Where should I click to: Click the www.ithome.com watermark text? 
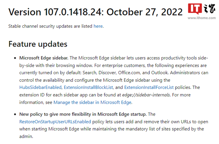[x=202, y=18]
